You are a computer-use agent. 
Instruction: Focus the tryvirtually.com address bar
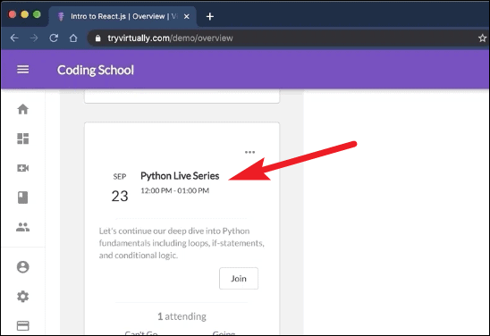point(282,38)
